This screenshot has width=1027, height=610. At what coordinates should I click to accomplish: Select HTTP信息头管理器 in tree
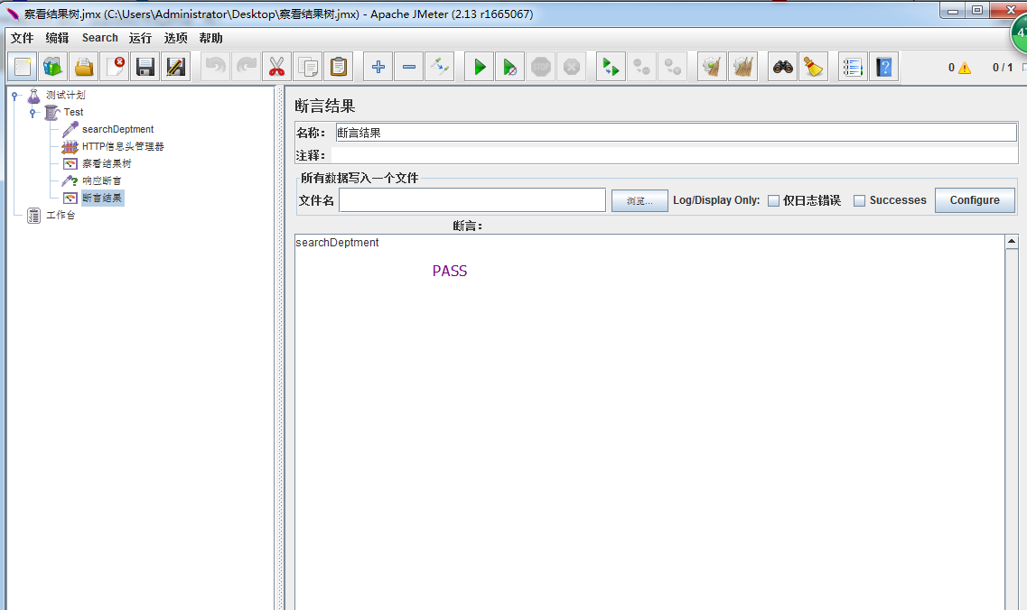point(123,146)
